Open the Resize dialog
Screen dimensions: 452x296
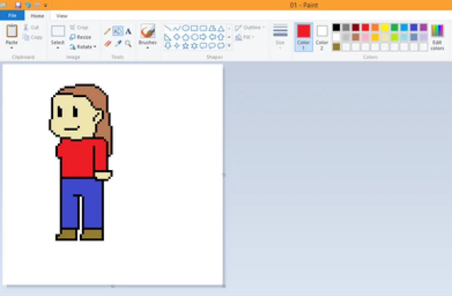click(x=80, y=37)
